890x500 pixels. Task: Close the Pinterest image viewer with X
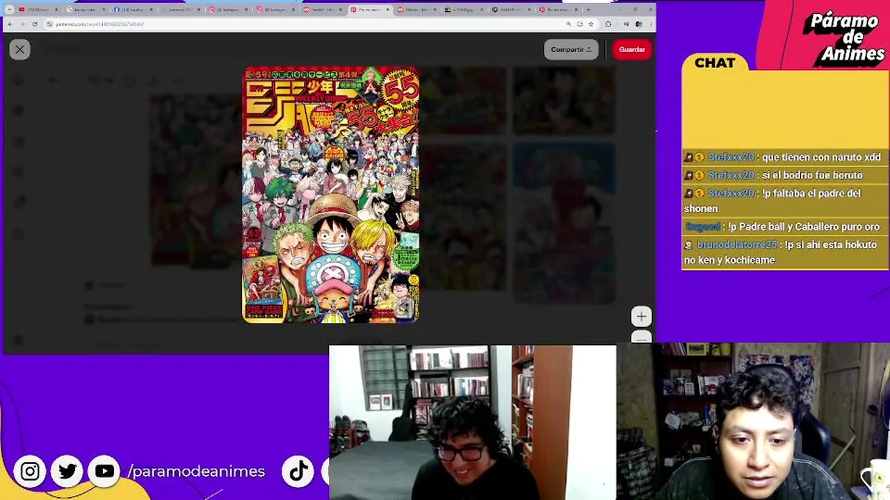tap(19, 49)
